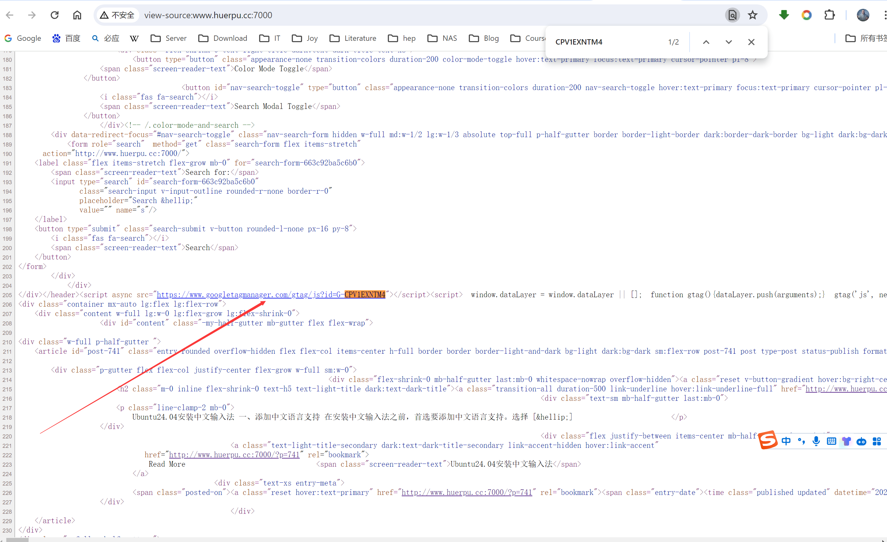Open the browser home page
887x542 pixels.
point(77,15)
